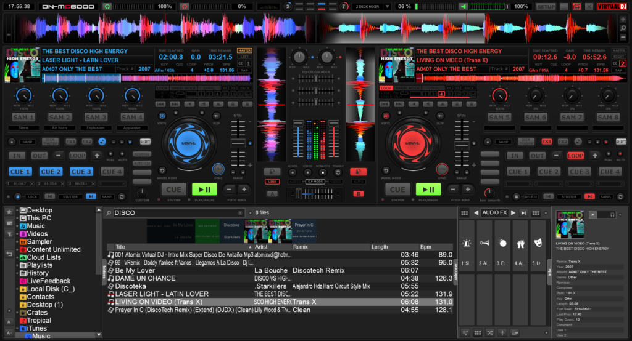The width and height of the screenshot is (632, 341).
Task: Click right deck red vinyl power icon
Action: pyautogui.click(x=386, y=116)
